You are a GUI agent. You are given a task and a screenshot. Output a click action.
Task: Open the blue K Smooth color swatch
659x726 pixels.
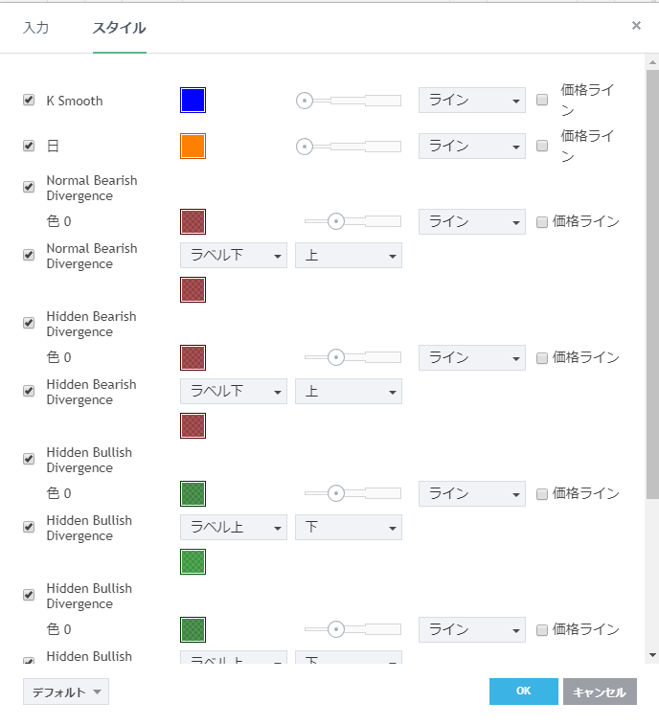[x=193, y=101]
